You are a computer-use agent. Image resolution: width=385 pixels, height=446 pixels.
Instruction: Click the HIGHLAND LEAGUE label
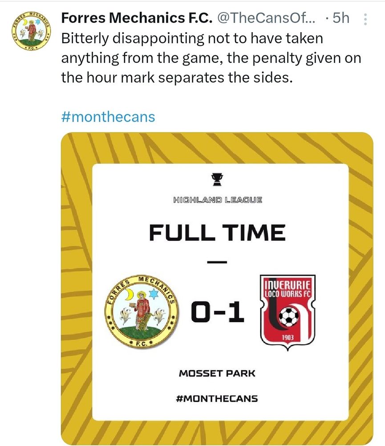click(217, 200)
